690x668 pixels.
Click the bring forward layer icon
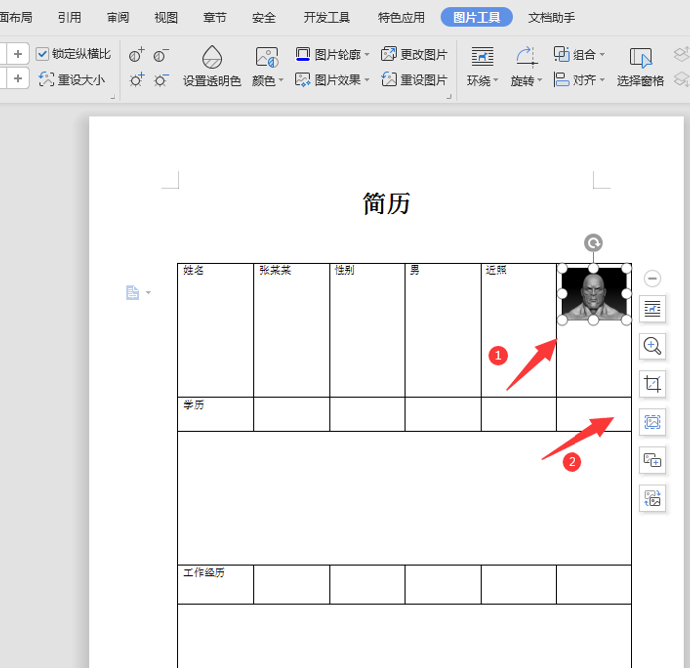(x=681, y=54)
